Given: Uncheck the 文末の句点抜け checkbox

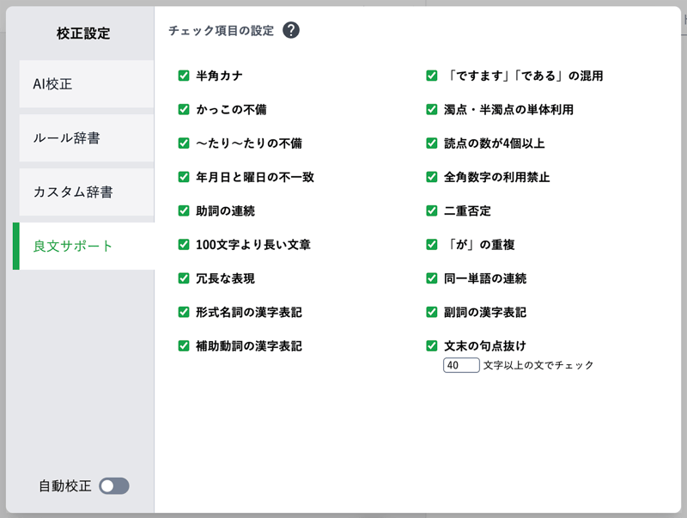Looking at the screenshot, I should click(432, 346).
